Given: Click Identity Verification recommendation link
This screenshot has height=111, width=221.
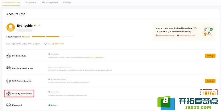Looking at the screenshot, I should pyautogui.click(x=166, y=36).
